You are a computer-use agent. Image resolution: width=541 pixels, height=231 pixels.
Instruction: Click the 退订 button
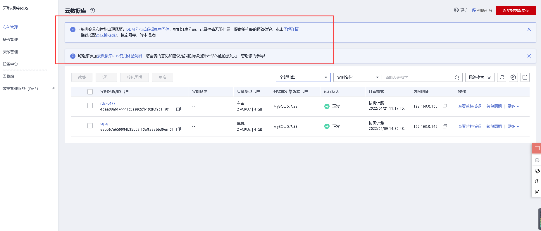pyautogui.click(x=106, y=77)
